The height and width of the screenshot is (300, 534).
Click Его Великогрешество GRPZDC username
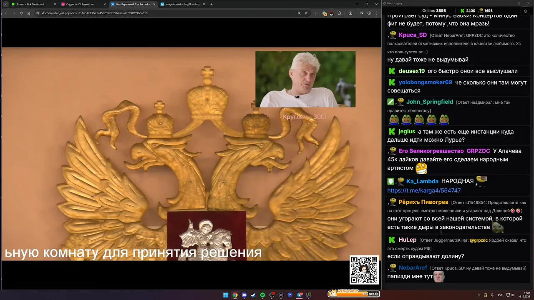coord(444,151)
